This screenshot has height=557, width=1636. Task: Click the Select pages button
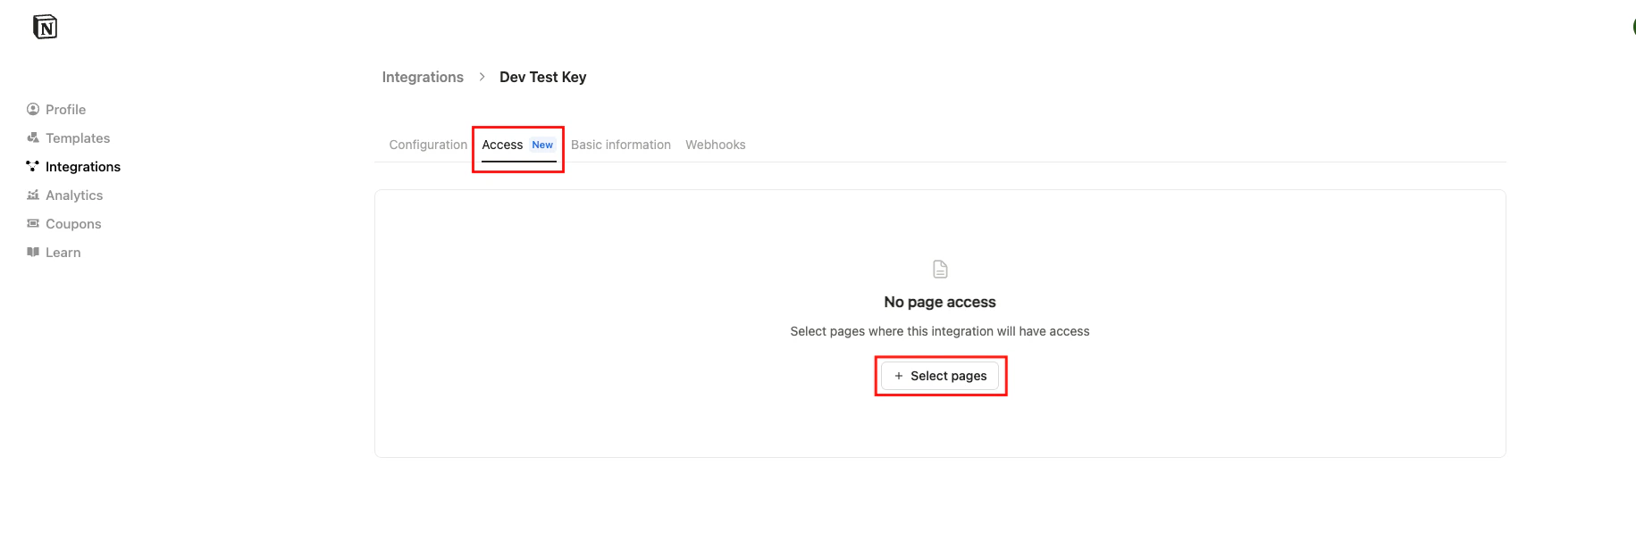pos(940,375)
